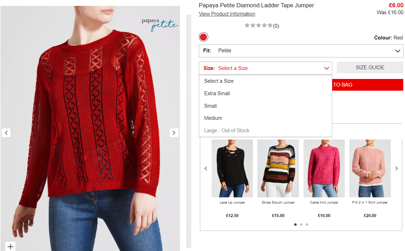The image size is (405, 251).
Task: Go to next recommended products arrow
Action: pyautogui.click(x=396, y=168)
